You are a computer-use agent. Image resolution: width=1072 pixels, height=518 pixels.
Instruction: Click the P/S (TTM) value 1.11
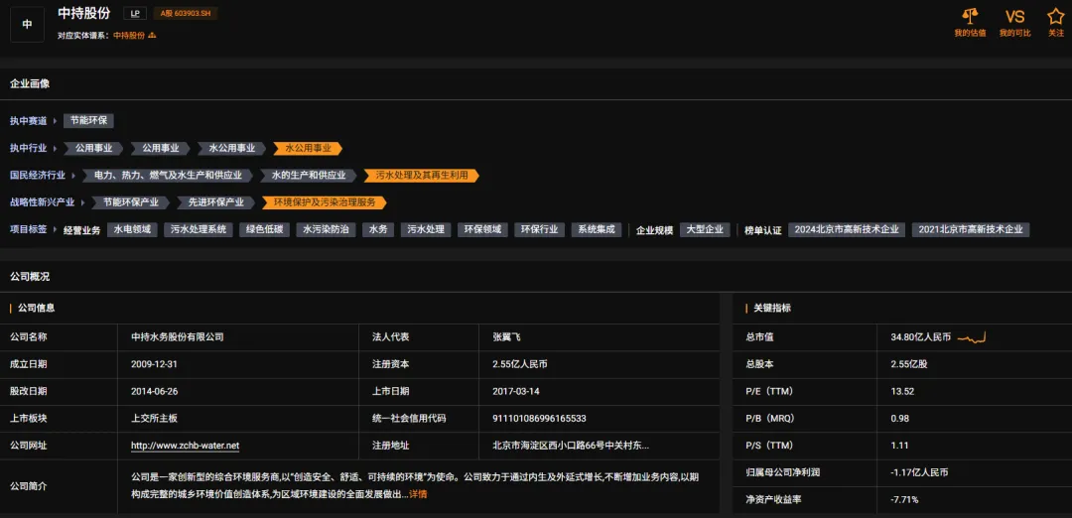pos(899,446)
